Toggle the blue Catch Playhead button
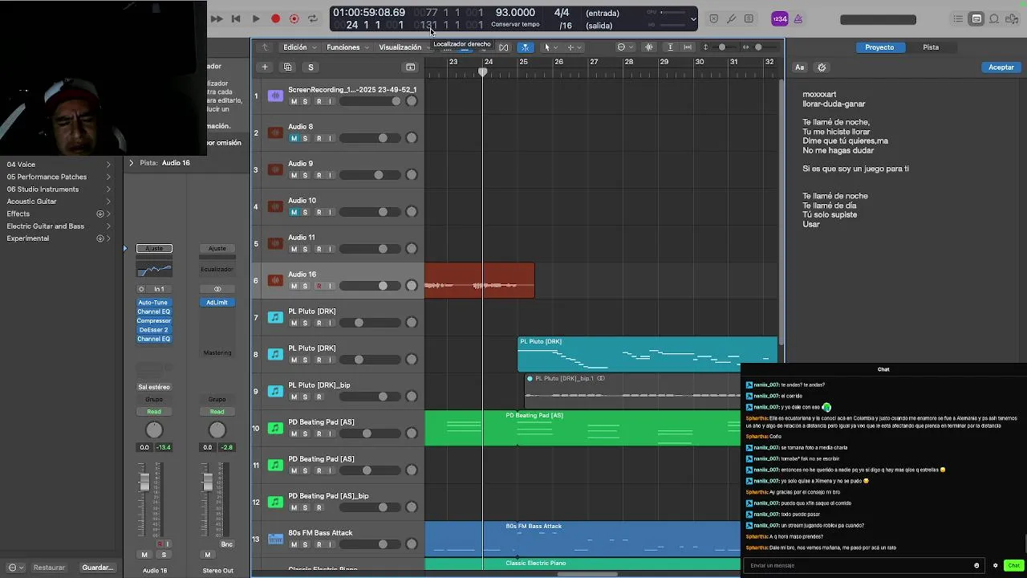 pos(526,47)
